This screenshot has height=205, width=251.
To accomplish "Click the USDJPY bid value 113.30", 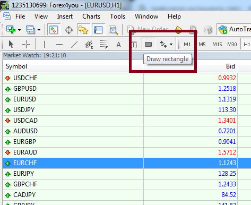I will [x=227, y=110].
